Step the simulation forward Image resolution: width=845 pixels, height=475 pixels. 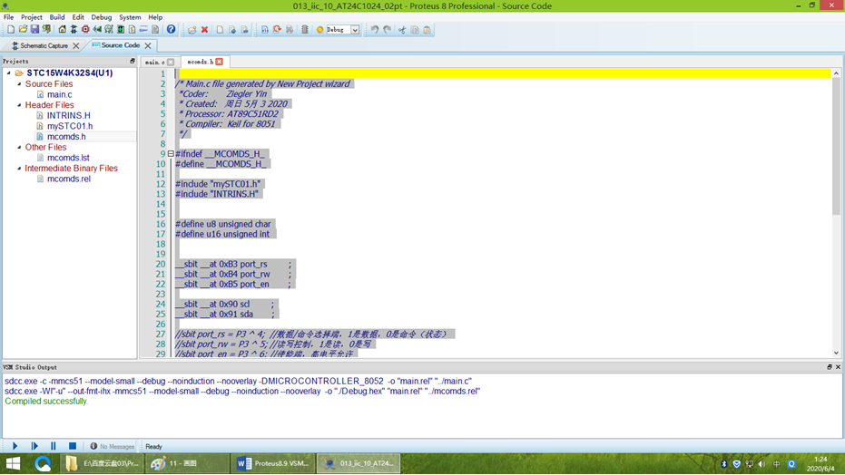pos(34,446)
